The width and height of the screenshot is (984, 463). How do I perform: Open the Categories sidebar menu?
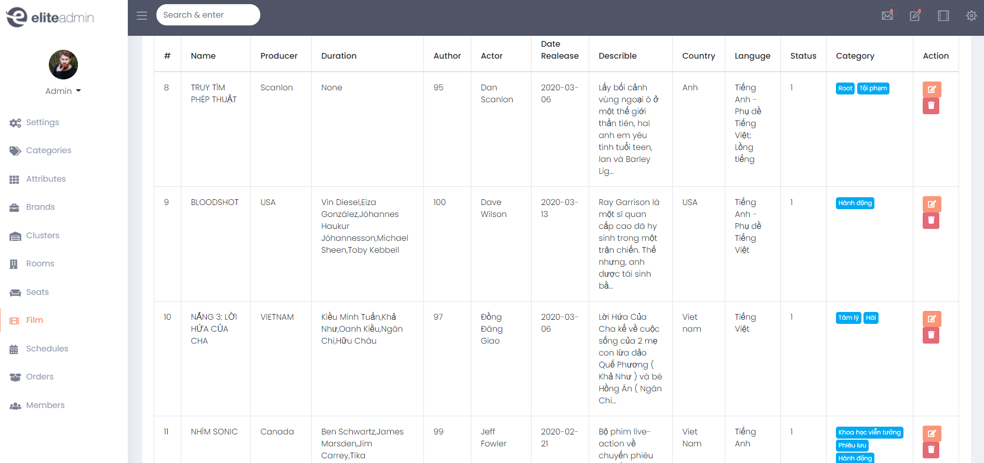coord(48,151)
